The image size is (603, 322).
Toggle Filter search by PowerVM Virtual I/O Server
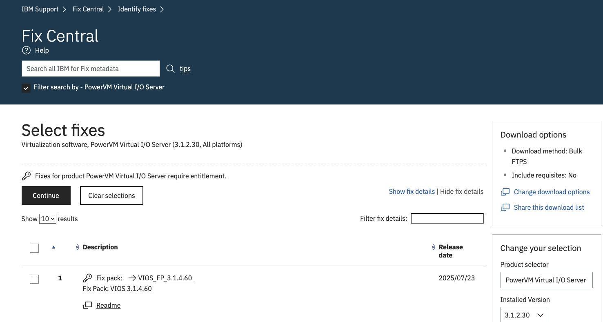point(26,88)
